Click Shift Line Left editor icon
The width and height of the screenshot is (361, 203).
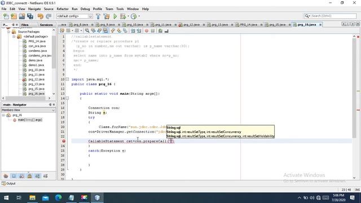(133, 30)
